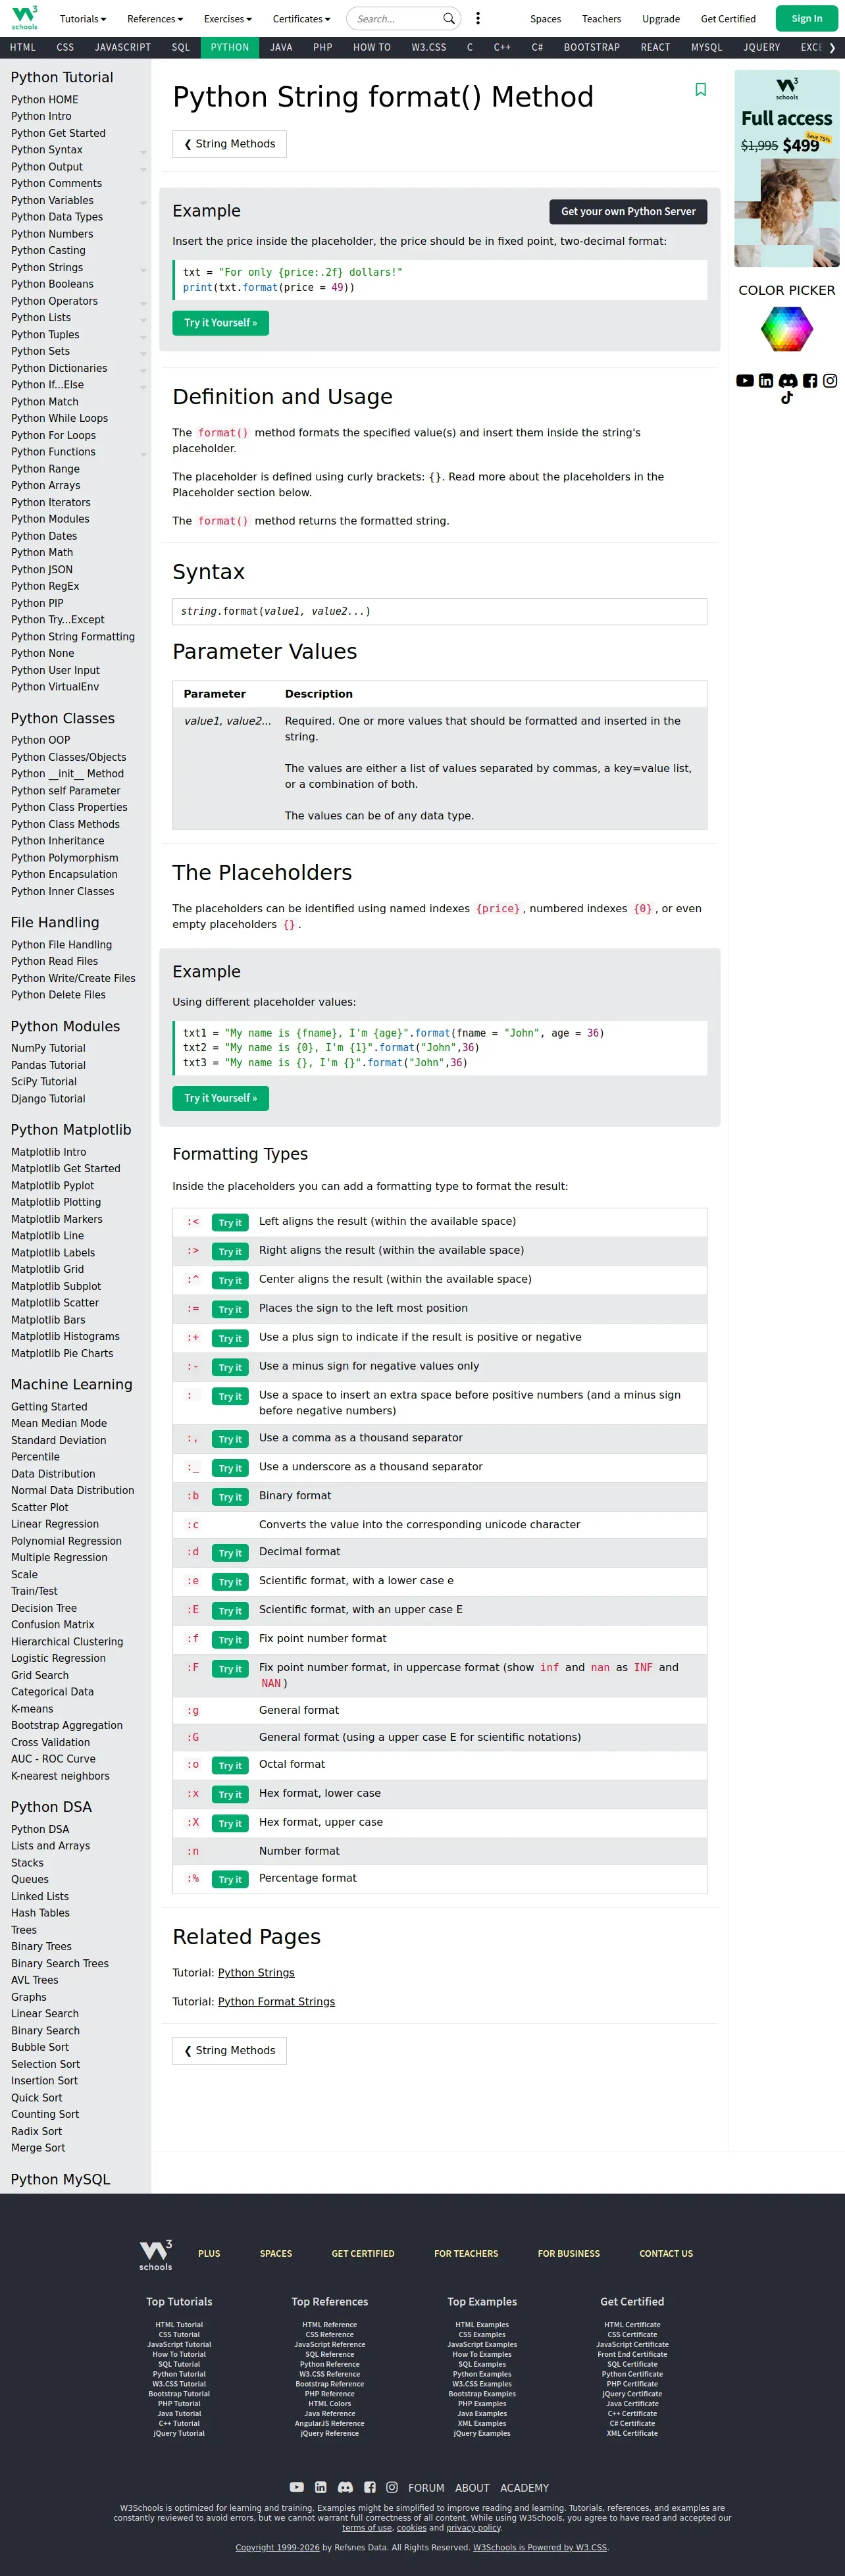
Task: Open the sidebar Instagram icon
Action: 830,381
